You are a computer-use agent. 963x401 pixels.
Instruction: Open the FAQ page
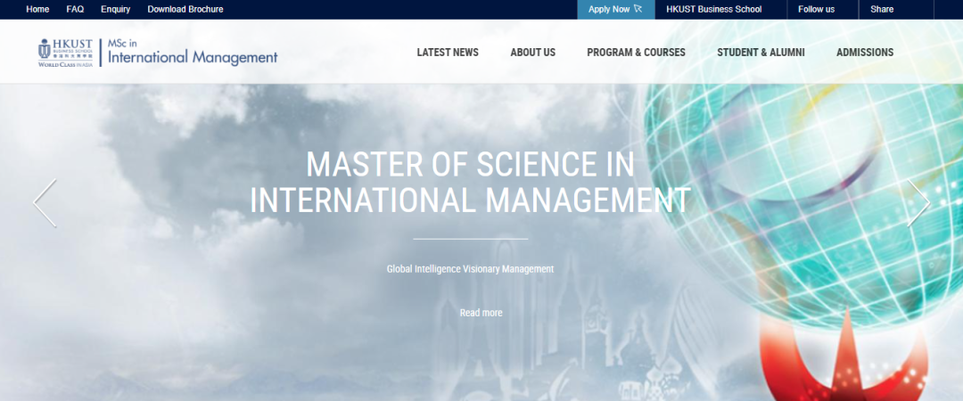(x=75, y=9)
